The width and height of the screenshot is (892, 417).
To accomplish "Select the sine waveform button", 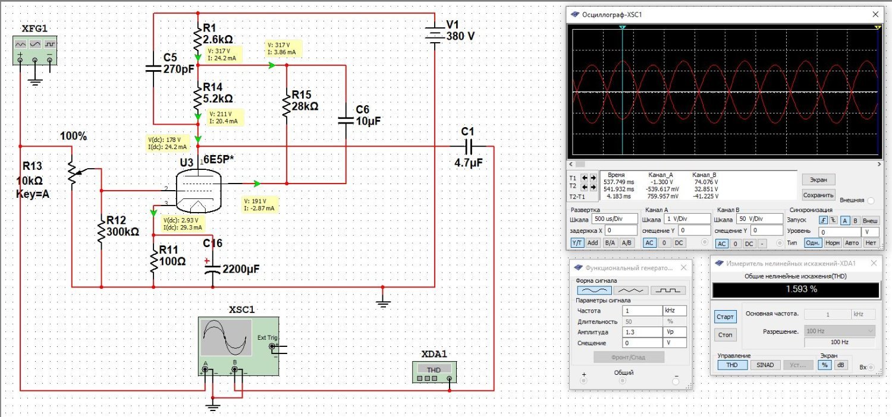I will point(595,290).
